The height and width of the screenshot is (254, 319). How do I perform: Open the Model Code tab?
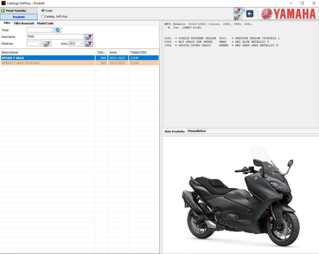pos(45,23)
